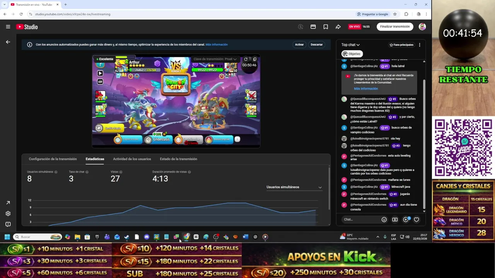
Task: Copy the stream key with copy icon
Action: pos(254,59)
